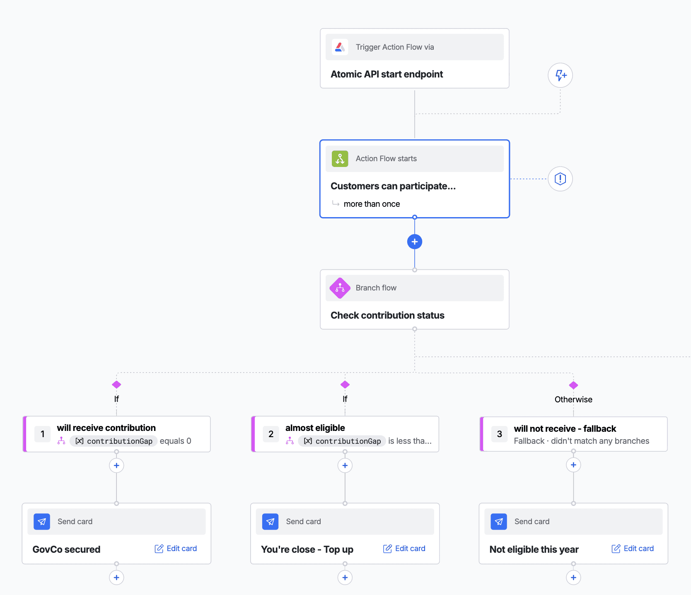The height and width of the screenshot is (595, 691).
Task: Click 'Fallback · didn't match any branches' text
Action: 582,441
